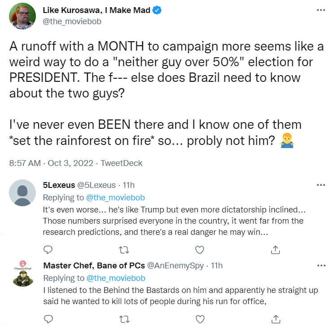Click the main tweet author's profile photo
The height and width of the screenshot is (331, 334).
click(x=22, y=16)
